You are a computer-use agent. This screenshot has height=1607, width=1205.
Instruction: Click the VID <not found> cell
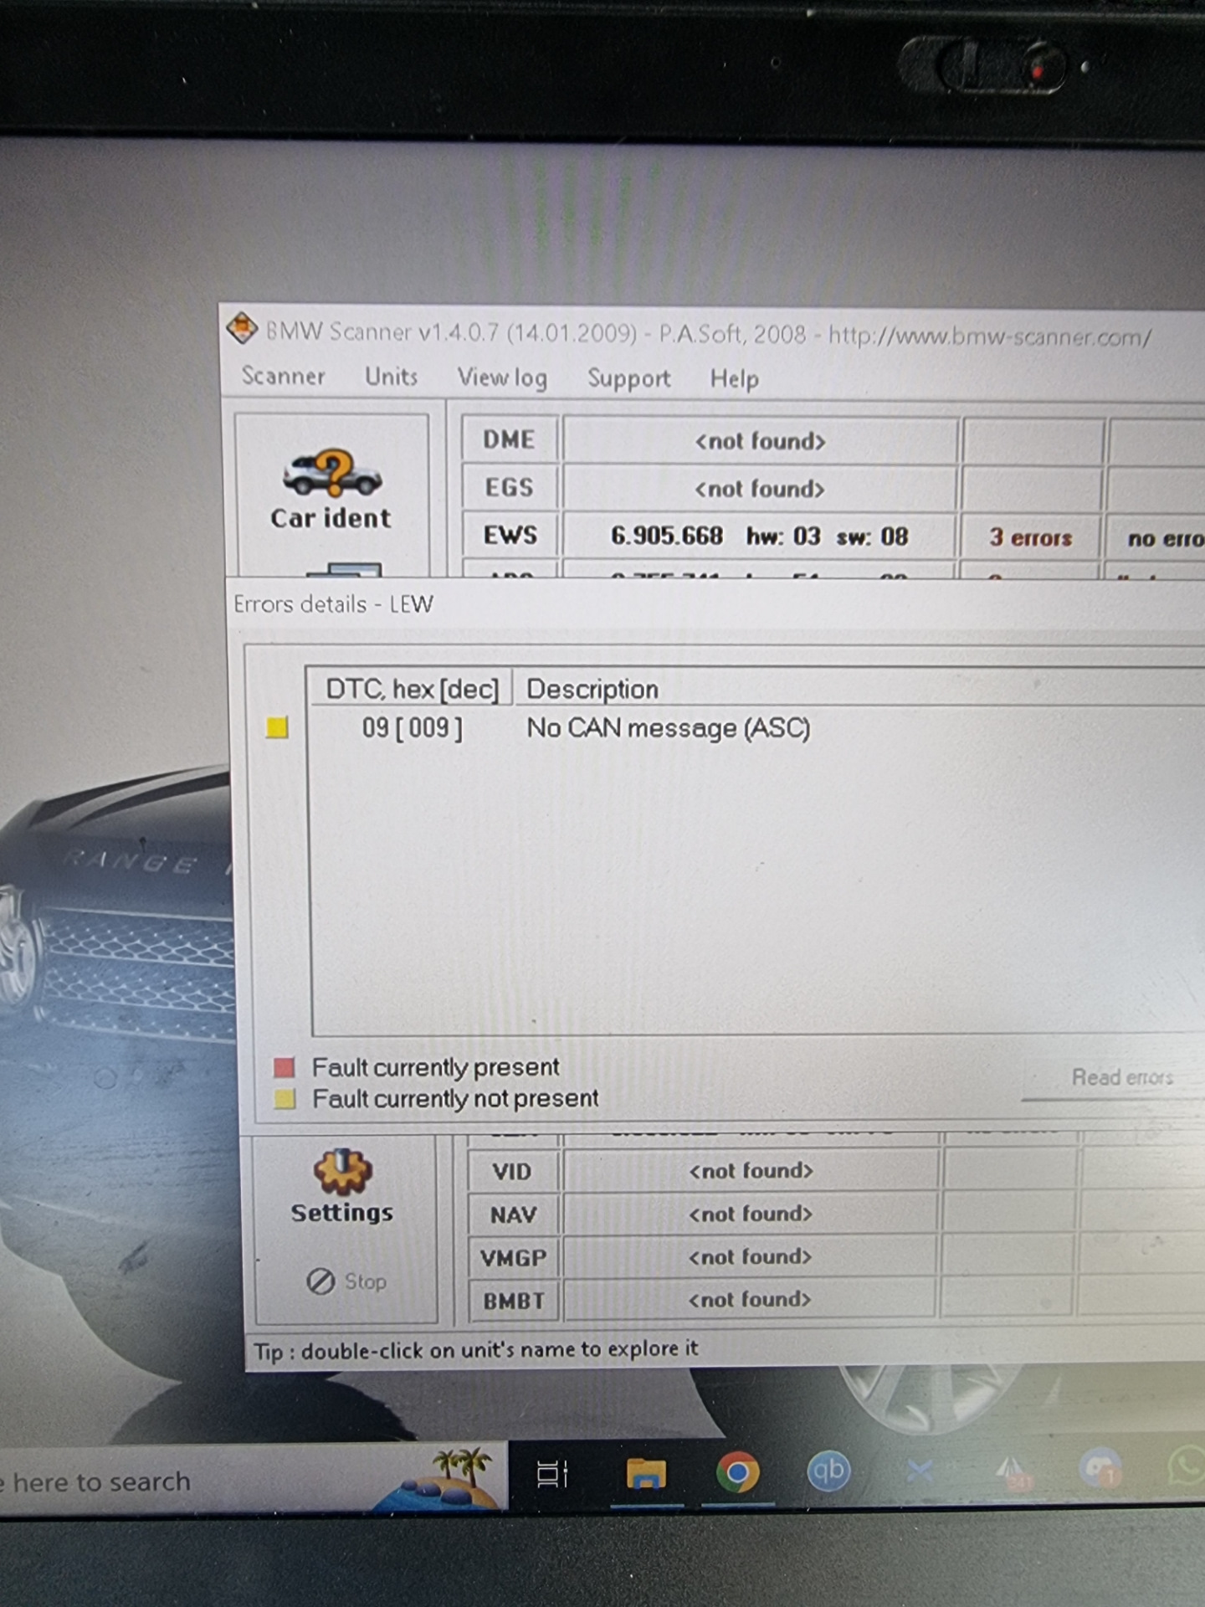click(x=751, y=1171)
